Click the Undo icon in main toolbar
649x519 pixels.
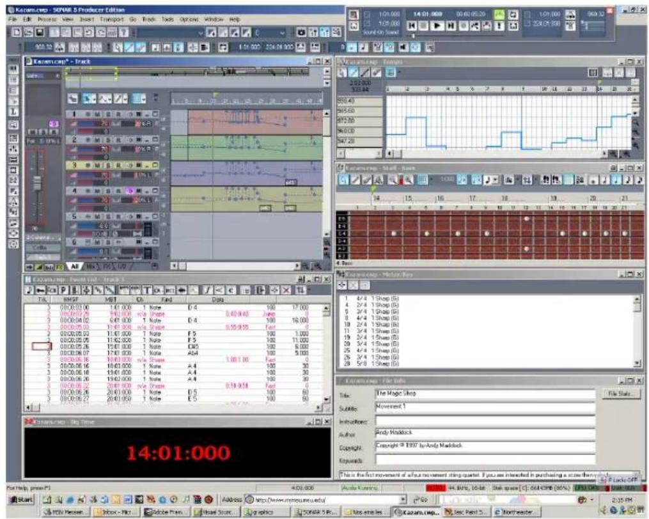(89, 33)
